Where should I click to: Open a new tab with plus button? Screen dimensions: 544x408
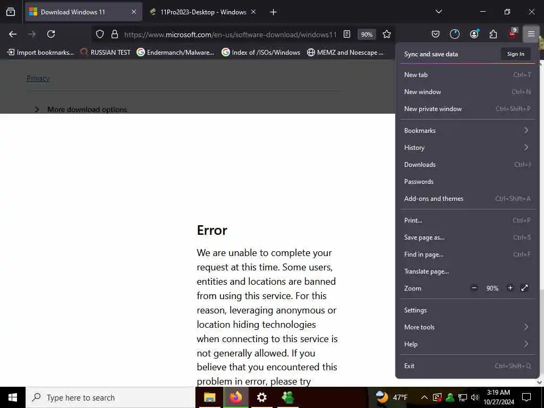click(x=273, y=12)
